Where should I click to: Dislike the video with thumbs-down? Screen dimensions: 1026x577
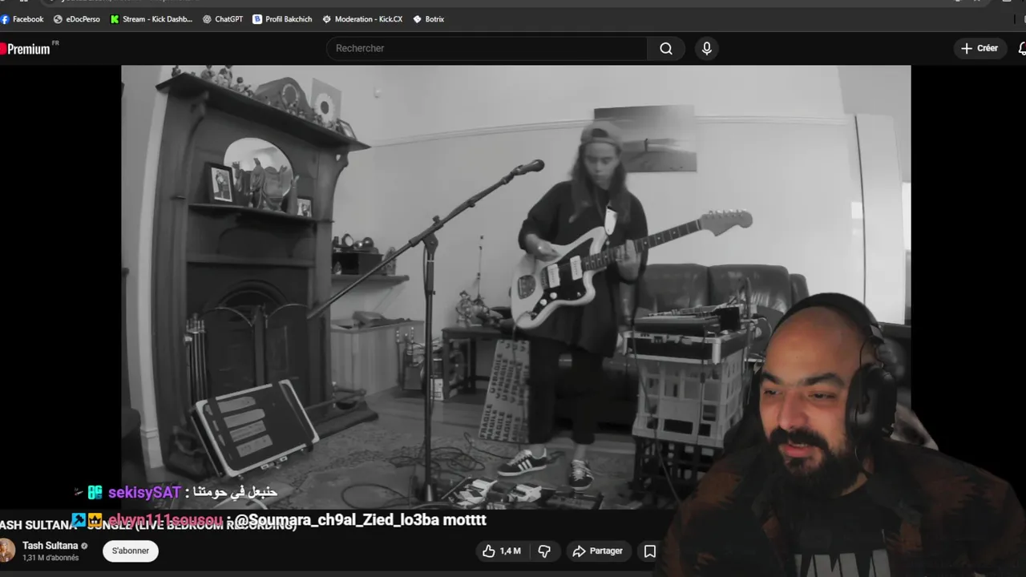[x=544, y=551]
